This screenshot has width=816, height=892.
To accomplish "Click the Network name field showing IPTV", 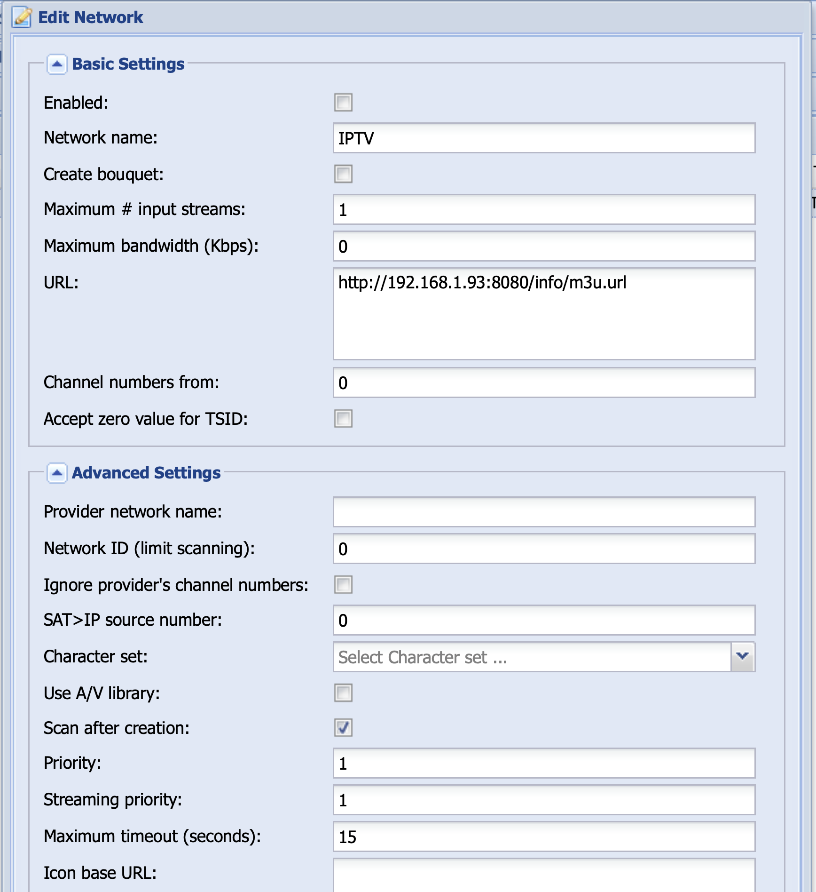I will (543, 138).
